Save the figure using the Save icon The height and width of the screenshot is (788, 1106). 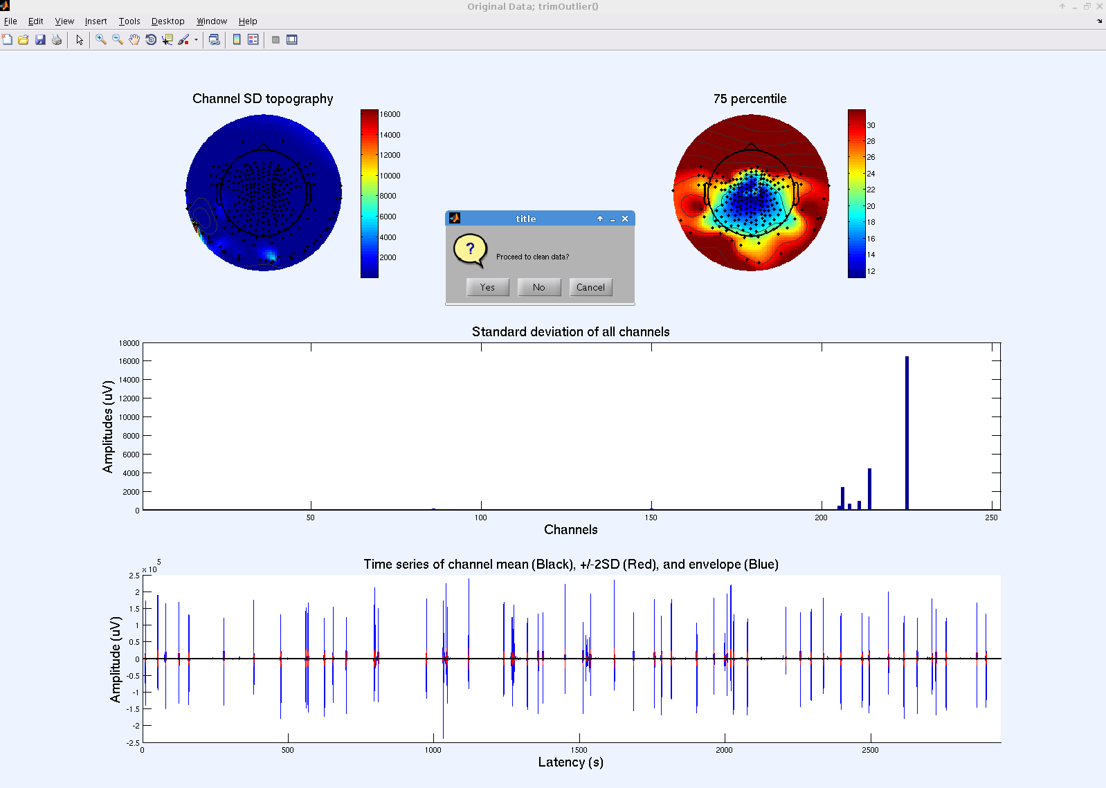click(40, 39)
